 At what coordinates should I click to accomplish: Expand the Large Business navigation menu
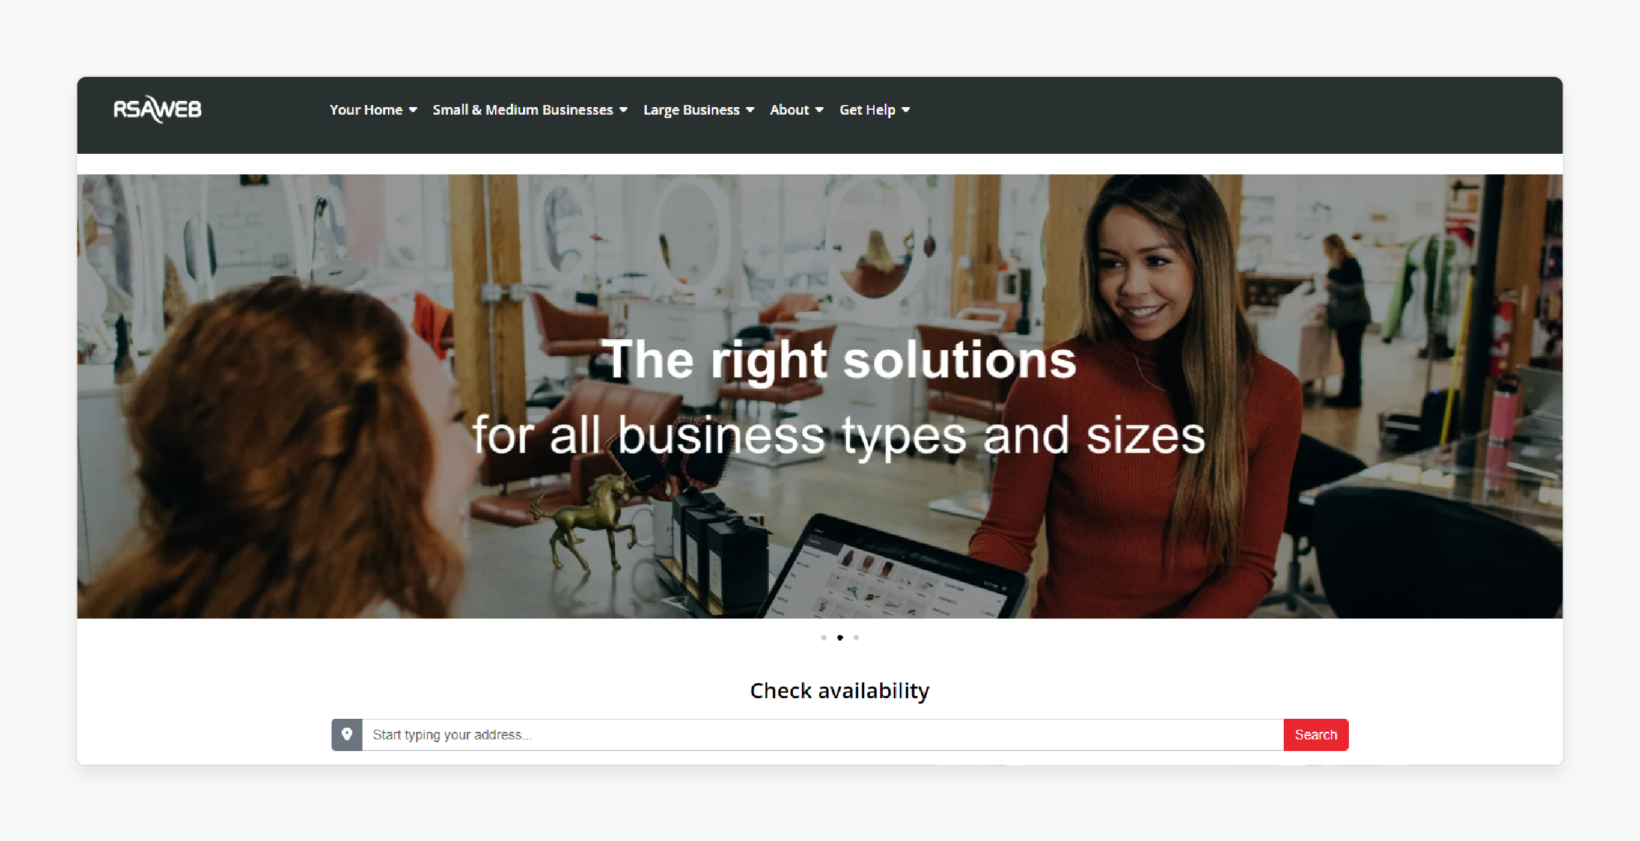tap(698, 108)
